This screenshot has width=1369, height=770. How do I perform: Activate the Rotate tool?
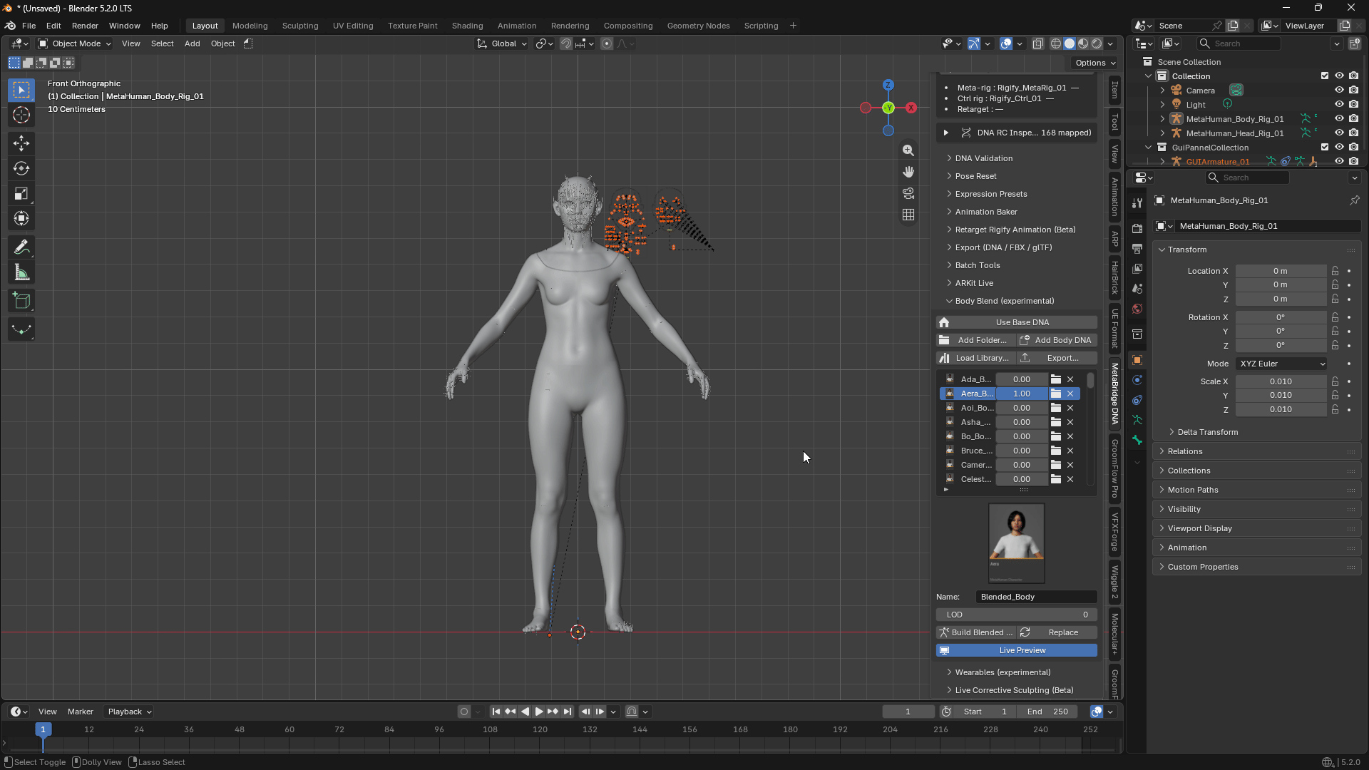[x=21, y=168]
